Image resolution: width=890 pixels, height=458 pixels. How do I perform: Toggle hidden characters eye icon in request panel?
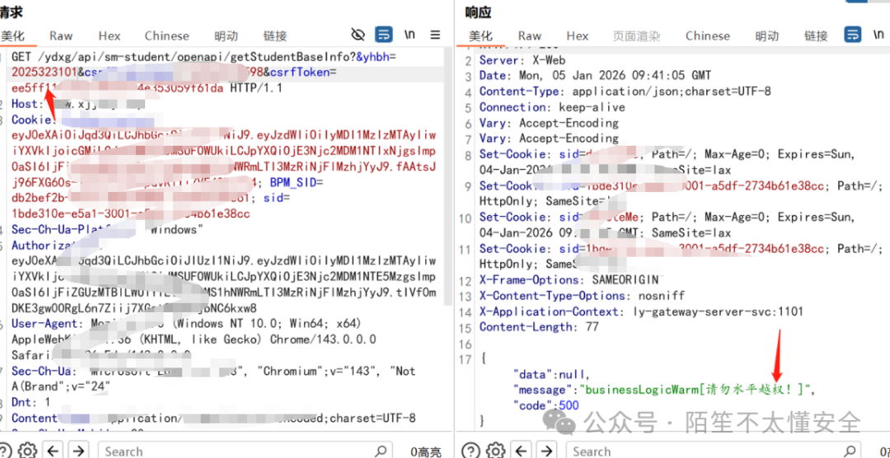point(358,35)
